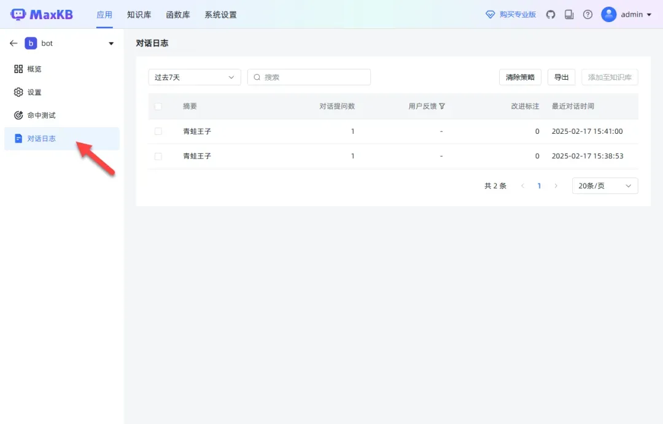
Task: Click the 对话日志 document icon
Action: point(18,138)
